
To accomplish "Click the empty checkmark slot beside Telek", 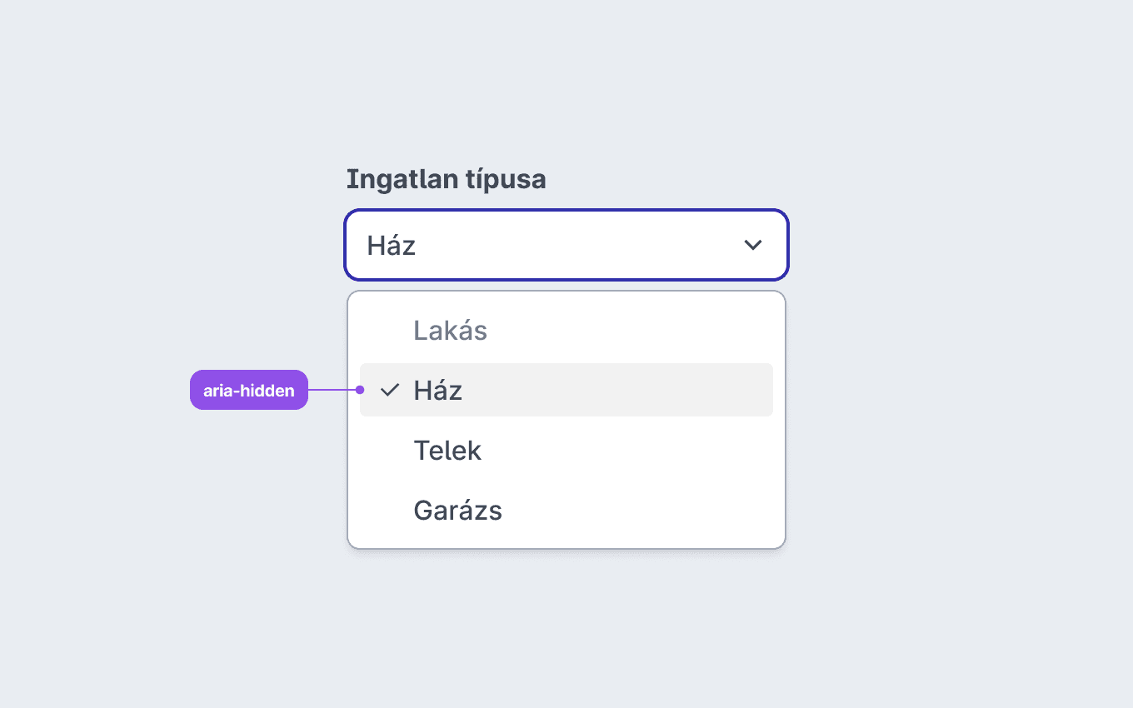I will pyautogui.click(x=390, y=450).
